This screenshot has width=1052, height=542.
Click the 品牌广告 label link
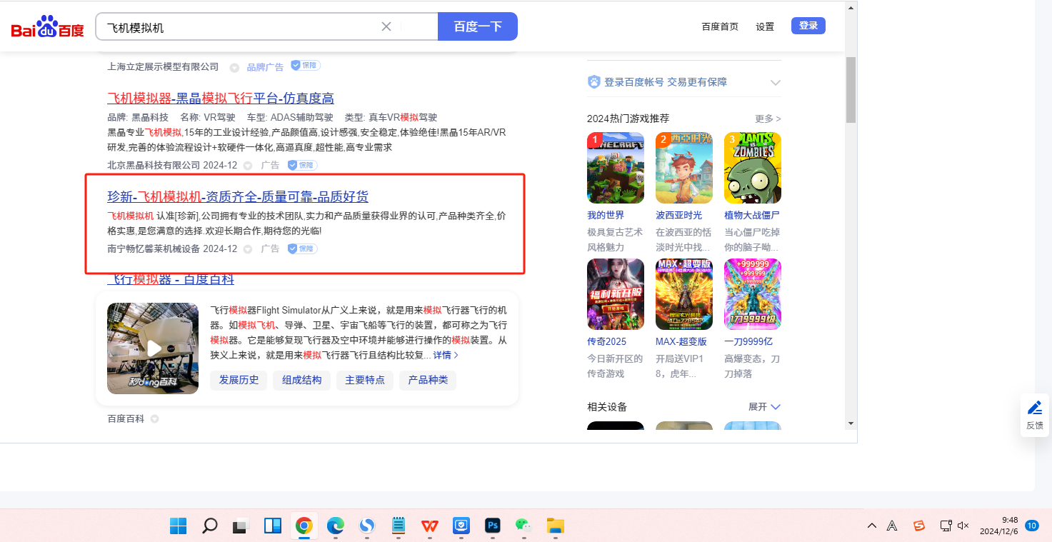[x=265, y=67]
